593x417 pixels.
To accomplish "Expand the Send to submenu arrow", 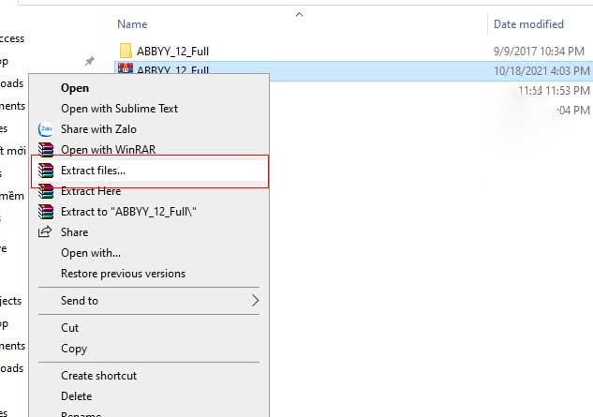I will pyautogui.click(x=255, y=301).
